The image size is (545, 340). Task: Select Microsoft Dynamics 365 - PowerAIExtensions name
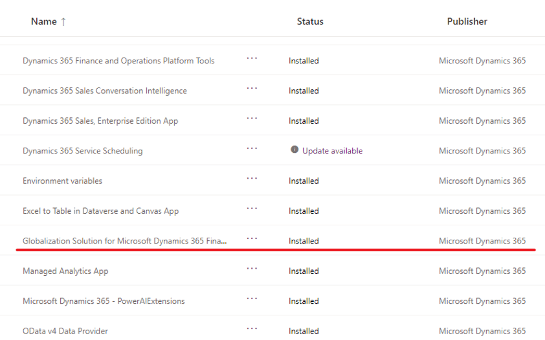point(104,301)
